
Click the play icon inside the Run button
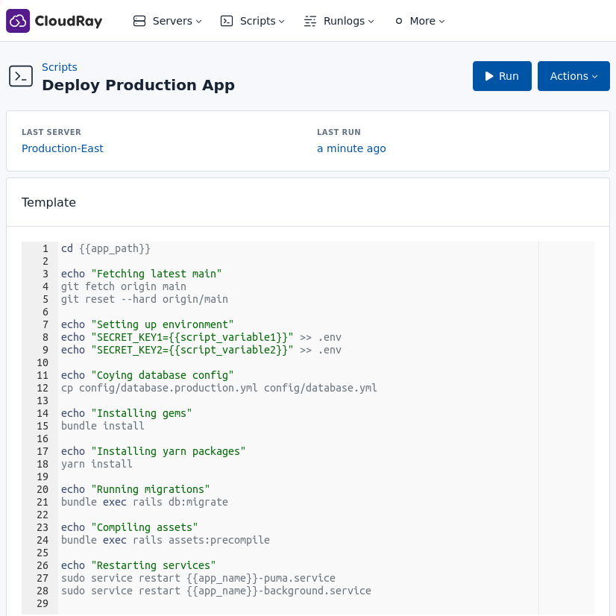coord(490,75)
